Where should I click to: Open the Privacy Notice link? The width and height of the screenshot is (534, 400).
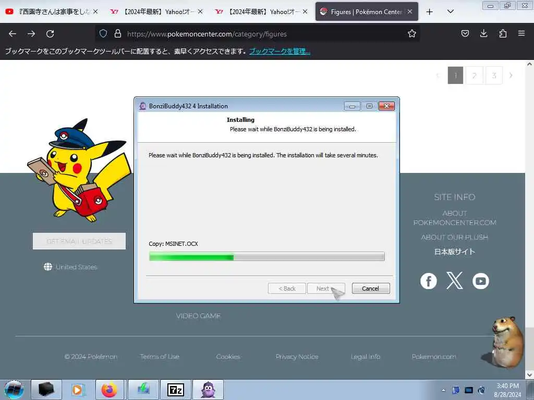297,356
